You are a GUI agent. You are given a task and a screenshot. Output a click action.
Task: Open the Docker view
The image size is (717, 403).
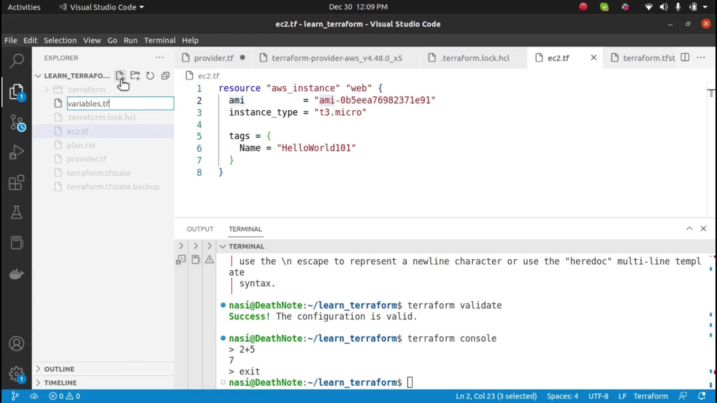coord(17,273)
